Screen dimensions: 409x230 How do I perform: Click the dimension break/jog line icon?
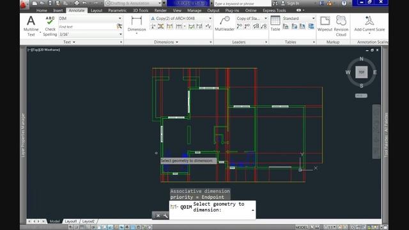(208, 26)
